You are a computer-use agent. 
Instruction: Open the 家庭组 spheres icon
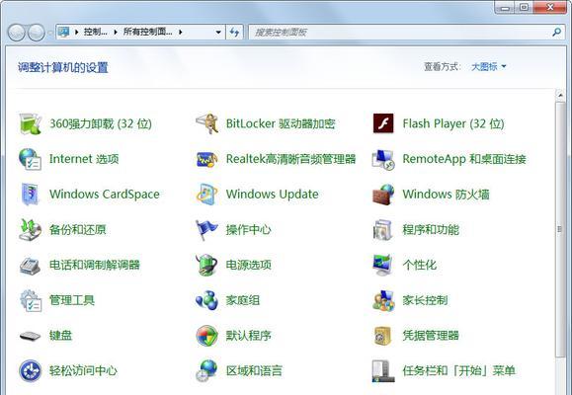206,300
